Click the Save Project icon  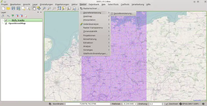[13, 8]
